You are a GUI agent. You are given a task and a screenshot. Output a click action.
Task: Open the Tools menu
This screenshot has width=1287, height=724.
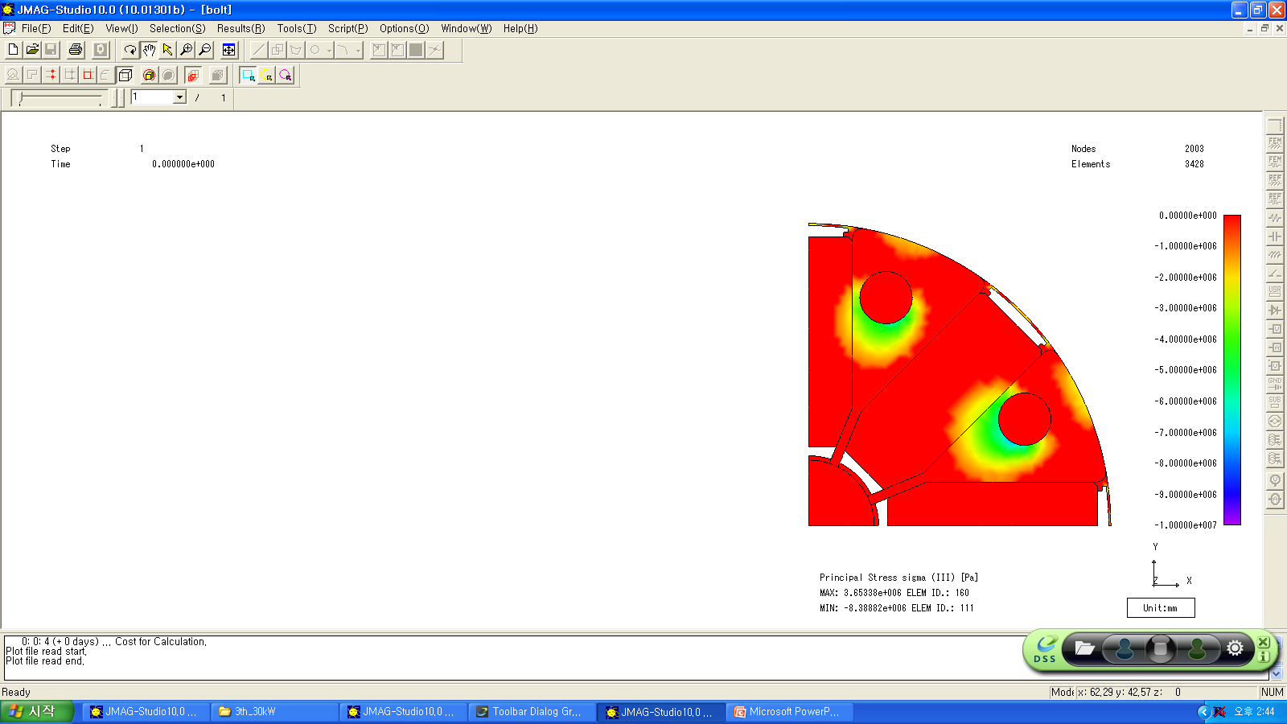point(297,28)
